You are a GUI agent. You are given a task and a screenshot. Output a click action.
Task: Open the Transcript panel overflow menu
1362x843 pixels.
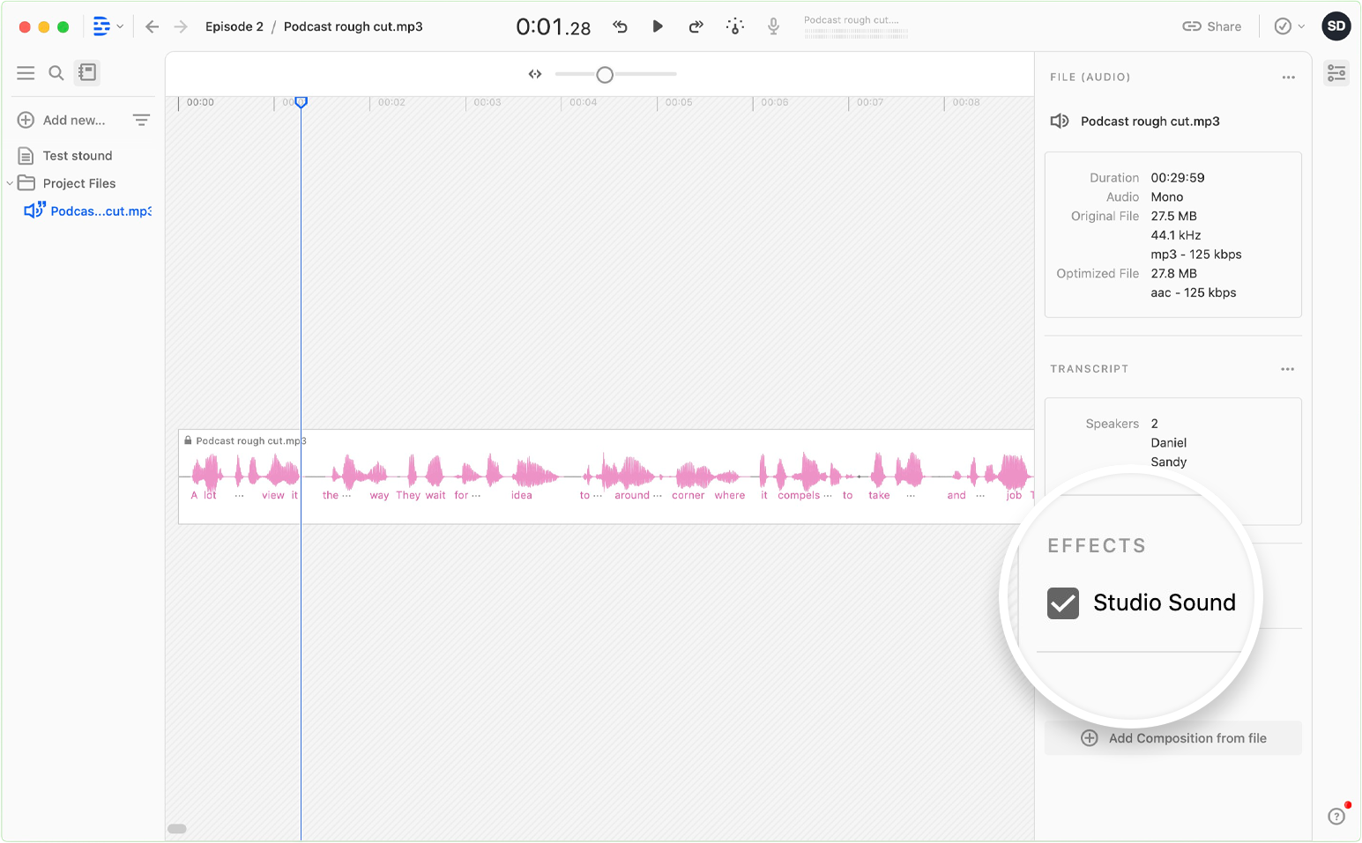coord(1287,369)
